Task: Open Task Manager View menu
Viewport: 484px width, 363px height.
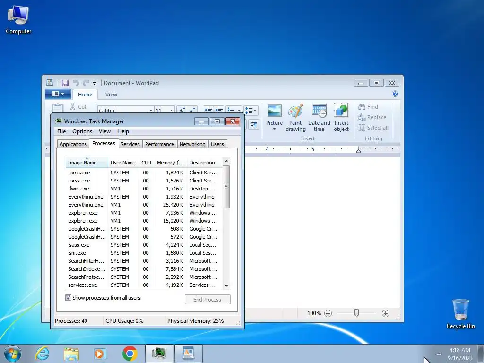Action: (104, 131)
